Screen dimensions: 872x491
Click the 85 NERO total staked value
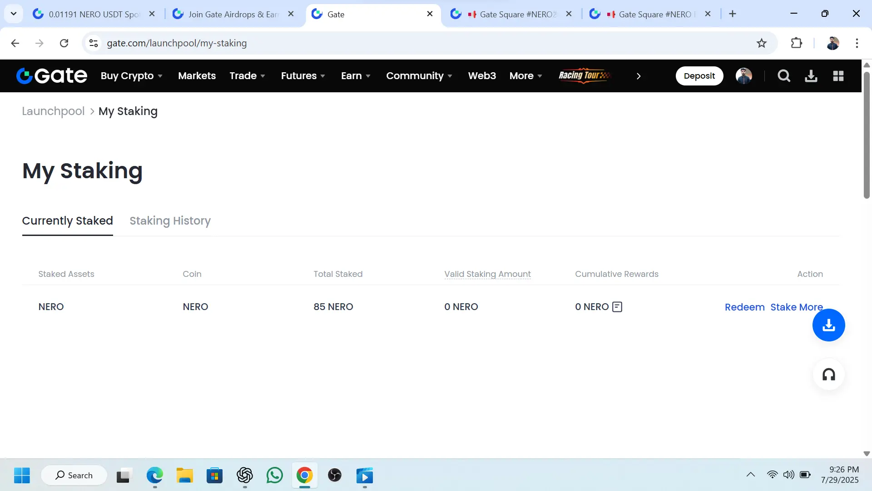333,307
